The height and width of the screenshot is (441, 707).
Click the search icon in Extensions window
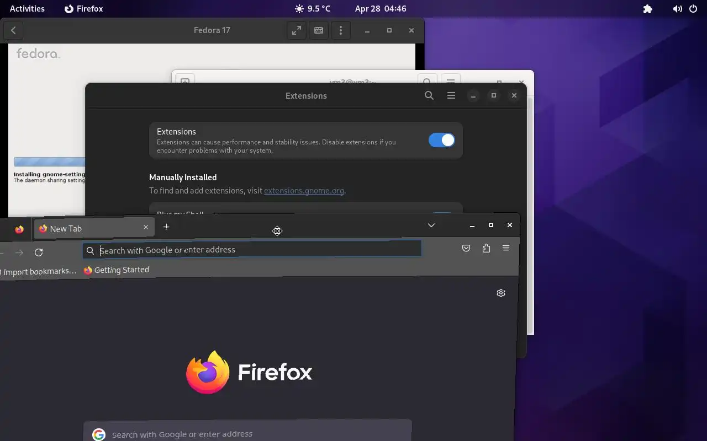[x=429, y=95]
